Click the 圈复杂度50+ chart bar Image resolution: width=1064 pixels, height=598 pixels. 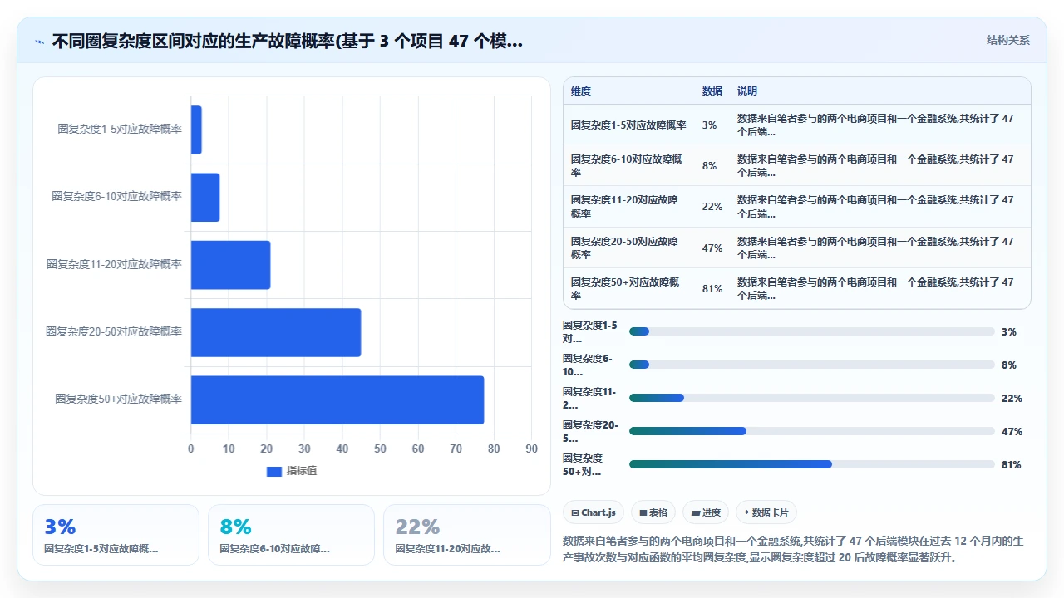coord(337,399)
